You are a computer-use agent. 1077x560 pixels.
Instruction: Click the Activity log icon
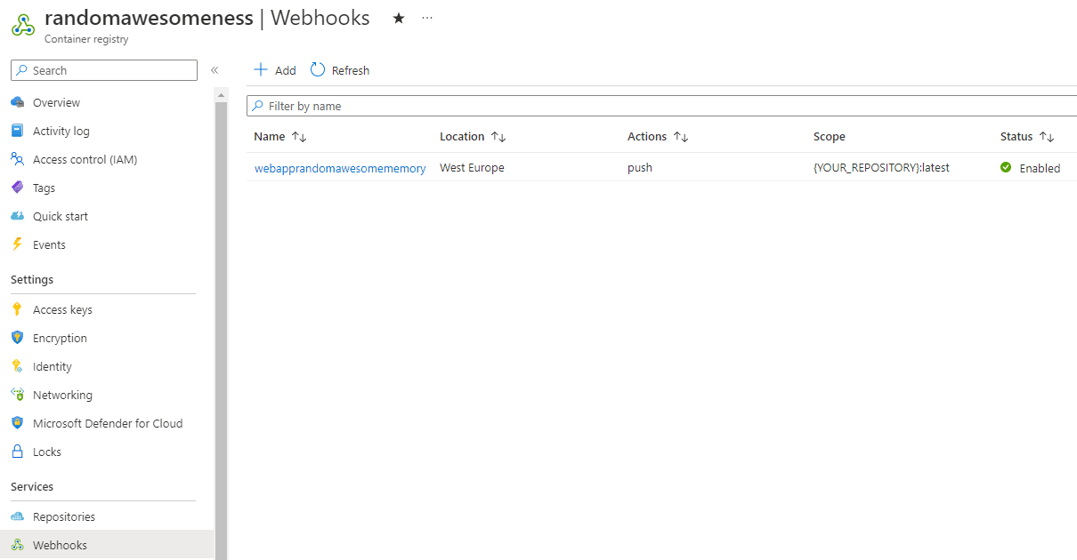[x=17, y=131]
